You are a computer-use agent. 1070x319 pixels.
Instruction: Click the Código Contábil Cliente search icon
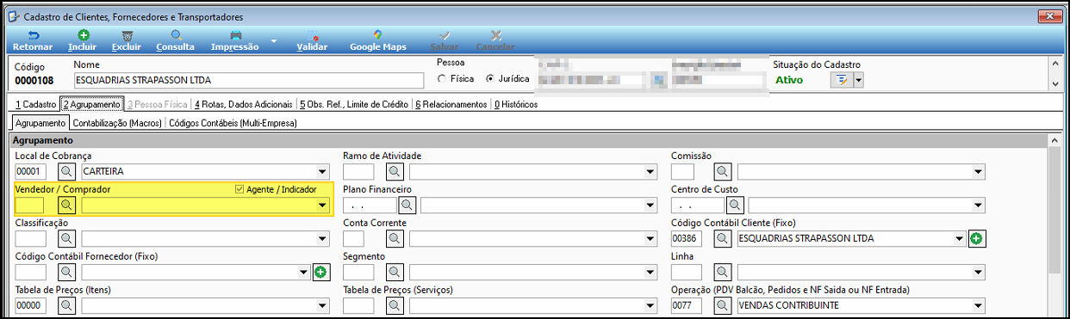point(722,238)
